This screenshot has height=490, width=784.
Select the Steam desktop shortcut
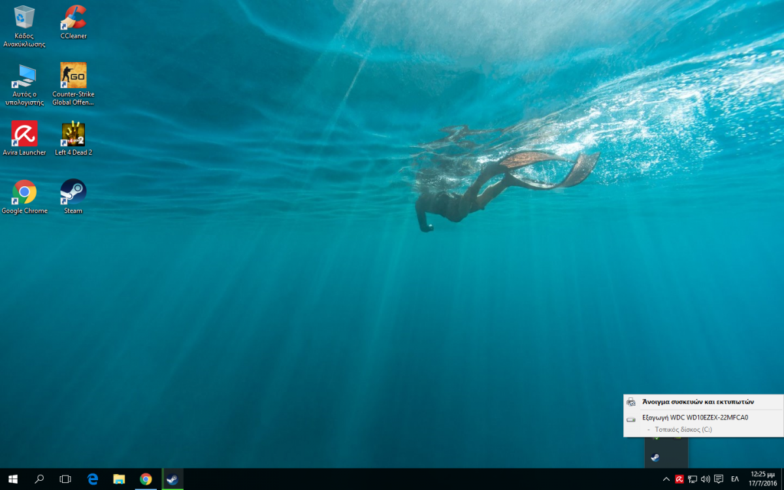(x=73, y=197)
